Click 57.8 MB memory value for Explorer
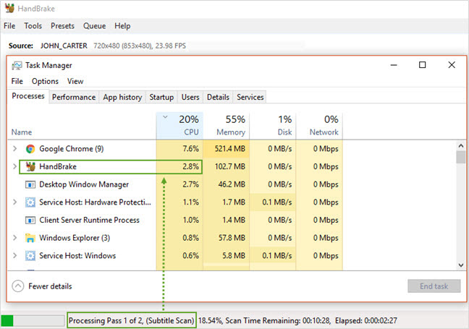469x329 pixels. [x=232, y=238]
